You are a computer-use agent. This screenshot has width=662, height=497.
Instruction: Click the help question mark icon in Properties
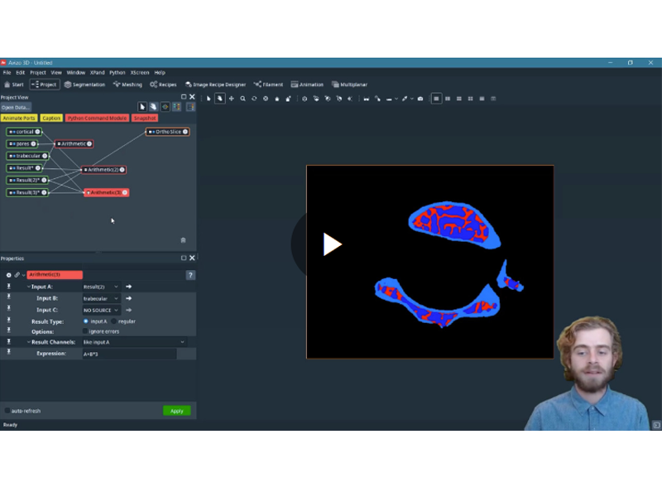(x=190, y=275)
